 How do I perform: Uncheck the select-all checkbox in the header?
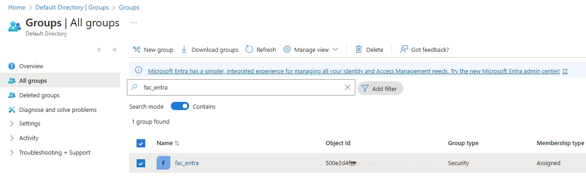click(141, 143)
